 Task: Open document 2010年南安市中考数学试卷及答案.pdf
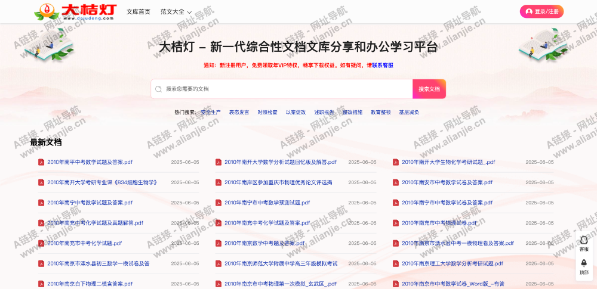[x=447, y=182]
